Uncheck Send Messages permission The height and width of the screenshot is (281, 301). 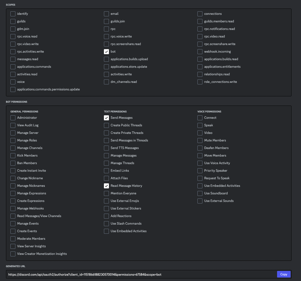point(106,118)
